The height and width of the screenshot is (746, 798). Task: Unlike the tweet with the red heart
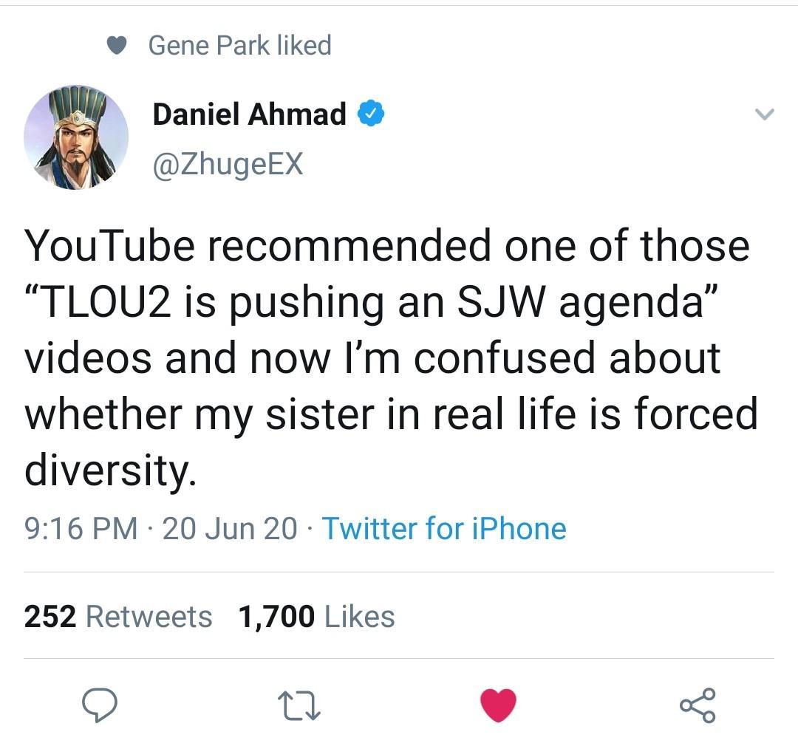coord(499,705)
